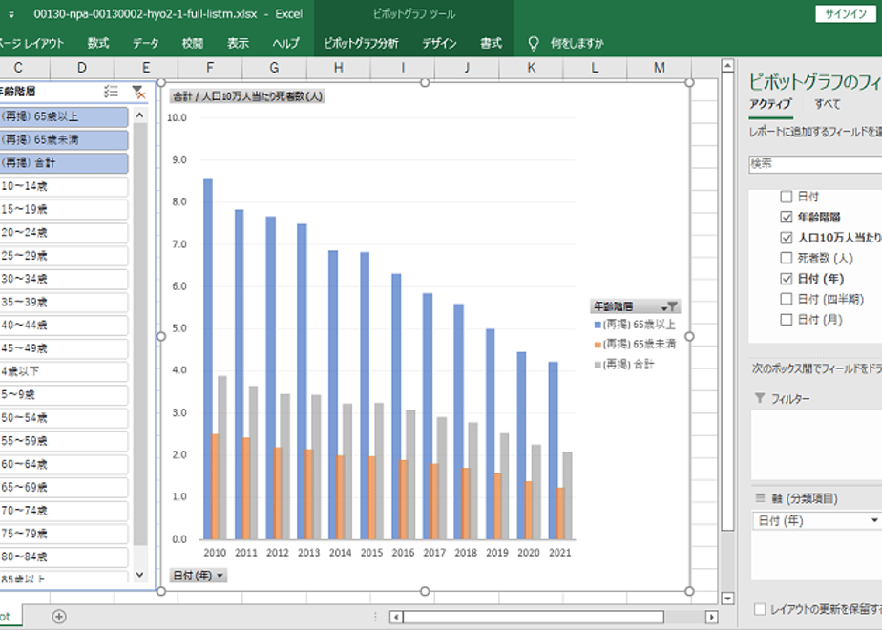Click worksheet vertical scroll down arrow
The image size is (882, 630).
[727, 598]
